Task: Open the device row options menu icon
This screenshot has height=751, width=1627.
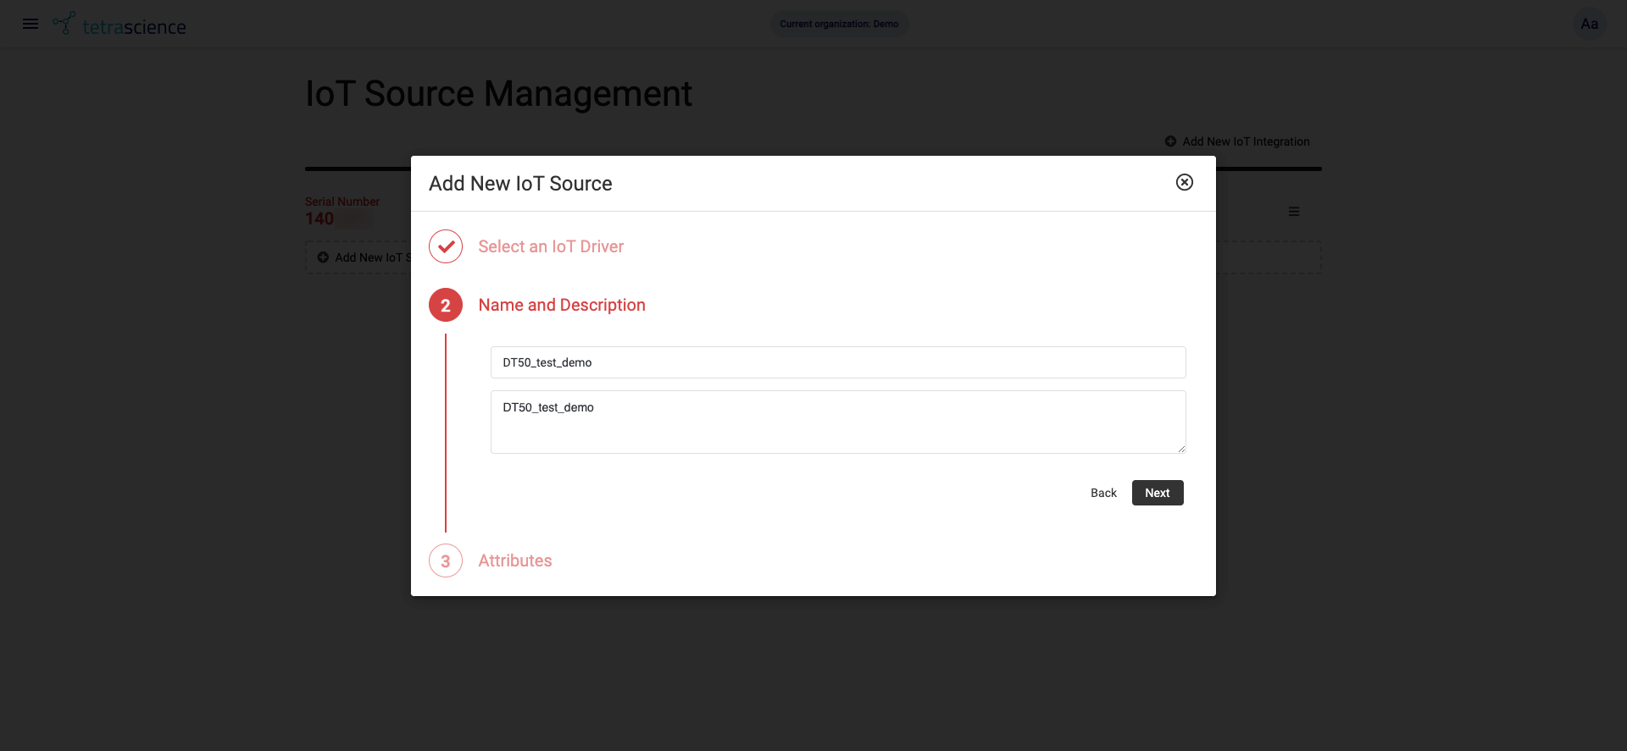Action: 1294,212
